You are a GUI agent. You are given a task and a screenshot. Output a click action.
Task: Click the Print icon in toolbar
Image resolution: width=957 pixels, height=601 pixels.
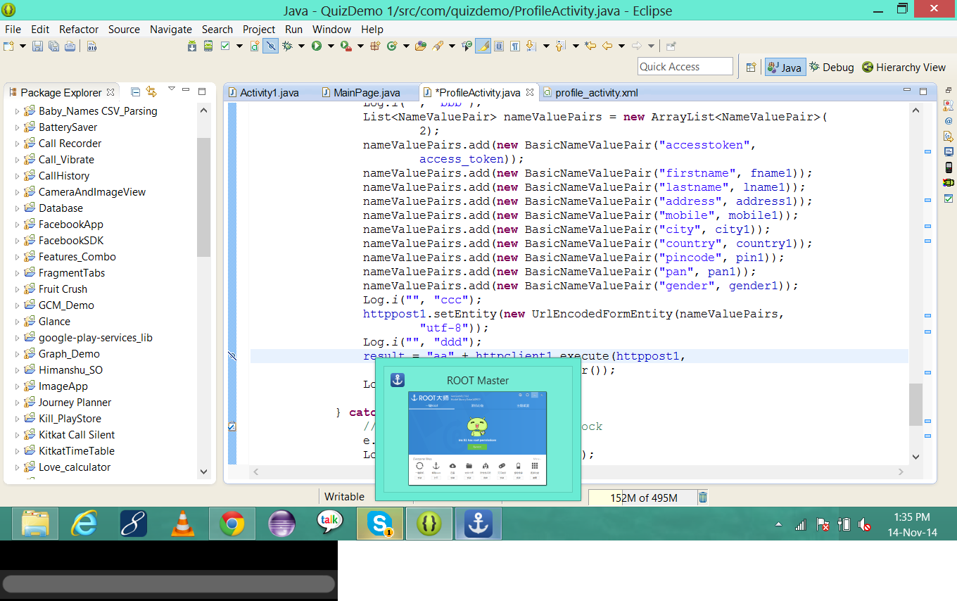coord(70,46)
